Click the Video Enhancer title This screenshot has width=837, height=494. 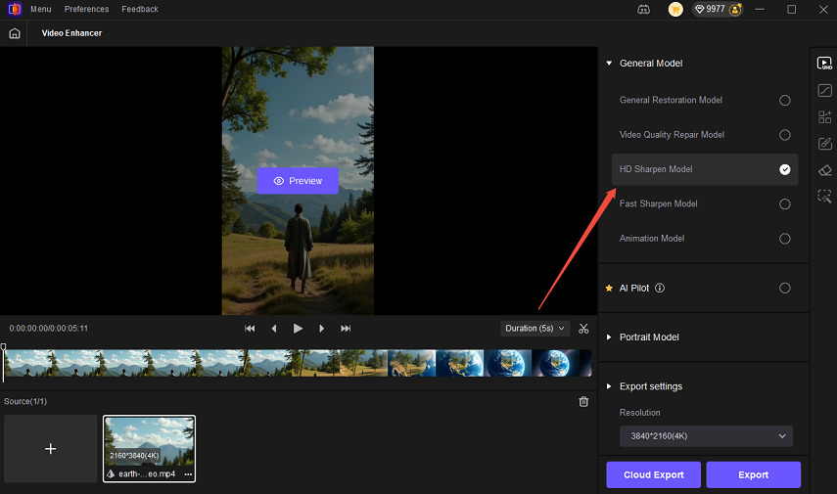[x=71, y=33]
